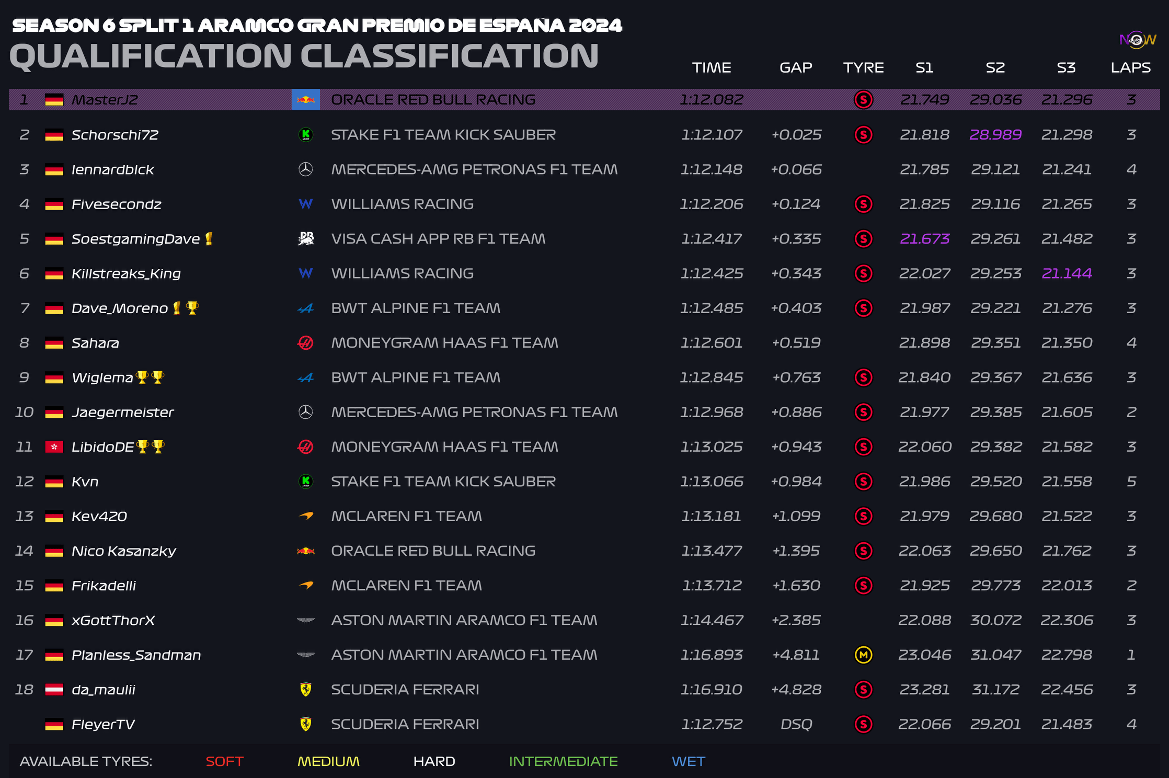Click the Aston Martin logo in Planless_Sandman's row
The width and height of the screenshot is (1169, 778).
[x=306, y=655]
